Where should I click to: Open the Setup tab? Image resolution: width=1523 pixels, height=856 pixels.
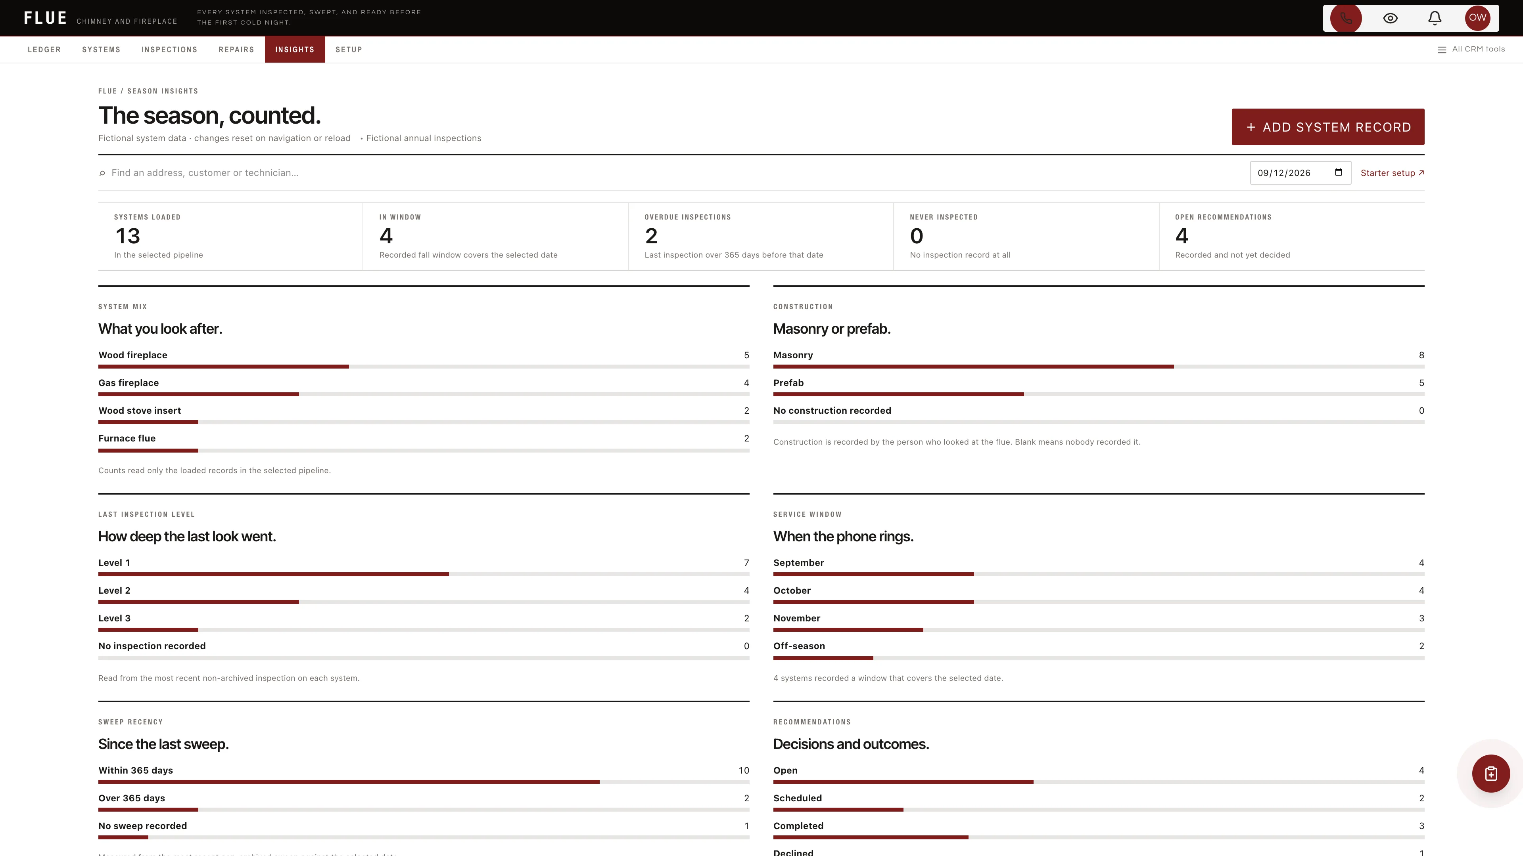click(x=349, y=50)
